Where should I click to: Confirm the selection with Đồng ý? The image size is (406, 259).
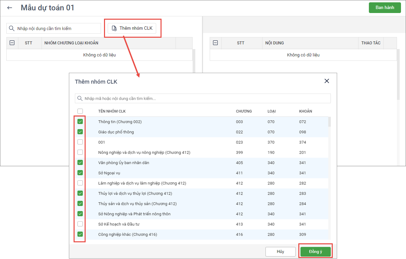tap(315, 252)
